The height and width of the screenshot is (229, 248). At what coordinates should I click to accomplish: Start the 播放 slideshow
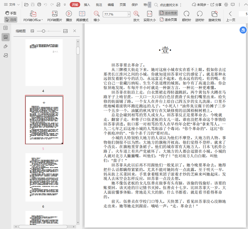click(69, 16)
